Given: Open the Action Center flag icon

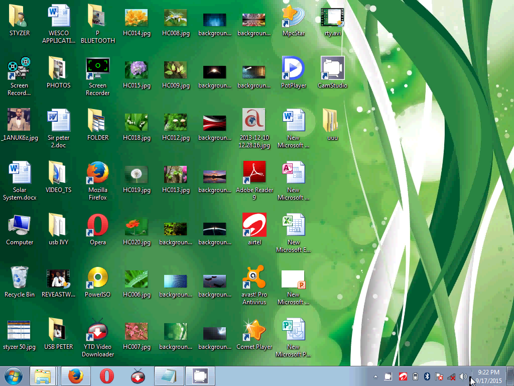Looking at the screenshot, I should pos(439,376).
